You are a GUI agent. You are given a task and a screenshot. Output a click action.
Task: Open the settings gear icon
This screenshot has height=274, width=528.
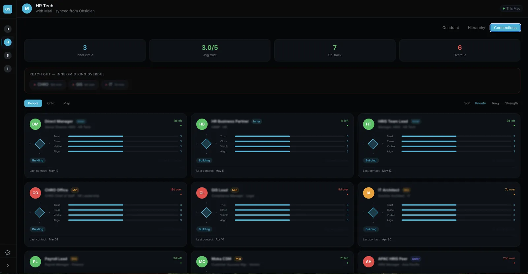(x=8, y=253)
